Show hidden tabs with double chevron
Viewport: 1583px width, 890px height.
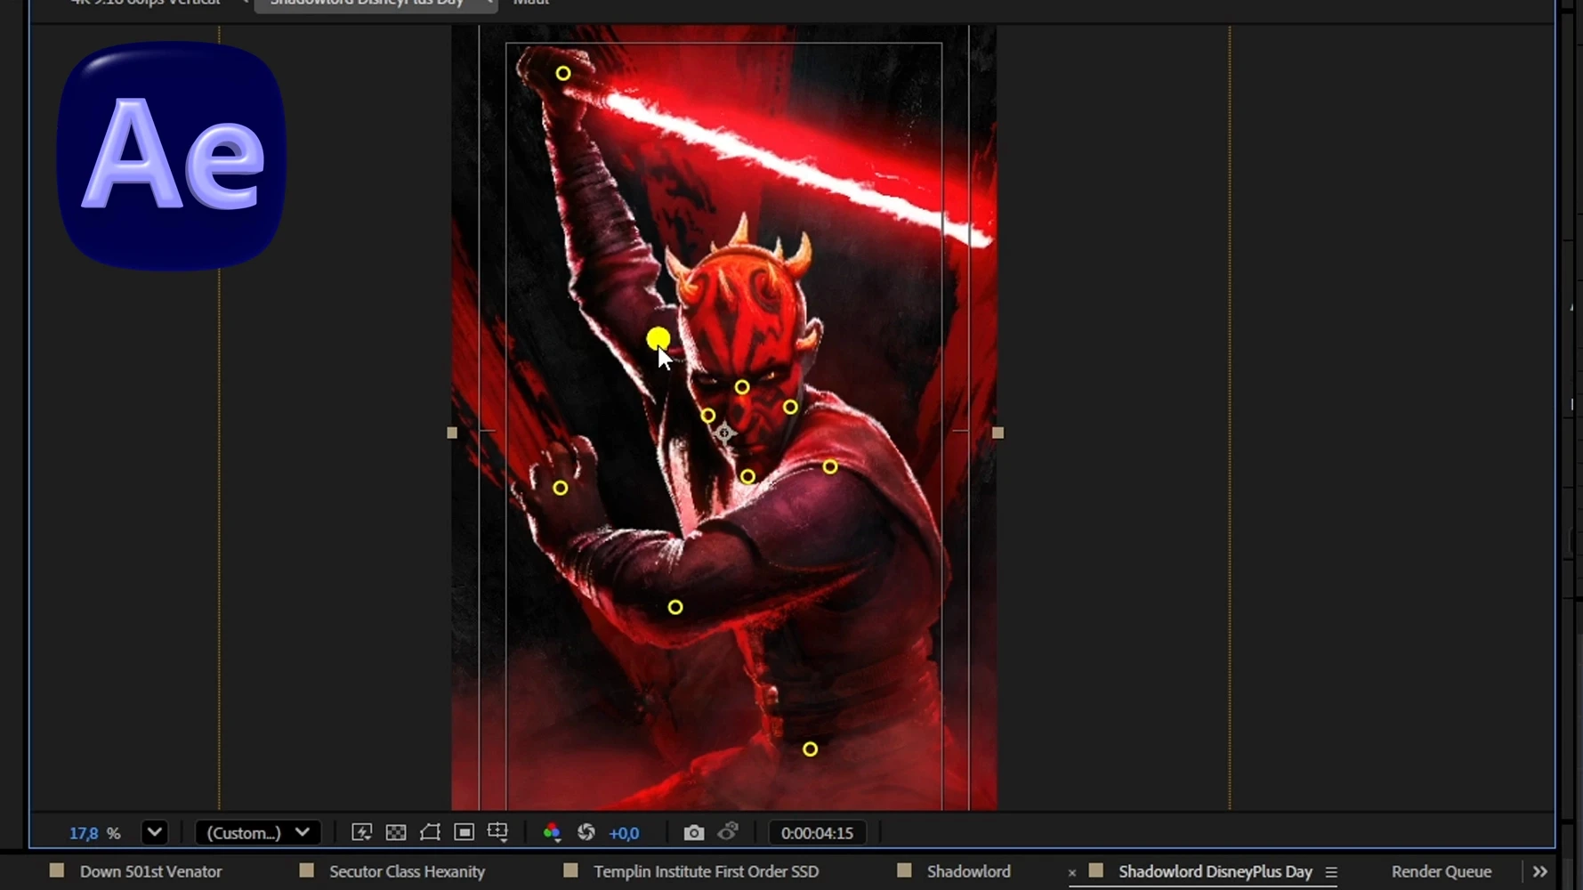[x=1540, y=871]
